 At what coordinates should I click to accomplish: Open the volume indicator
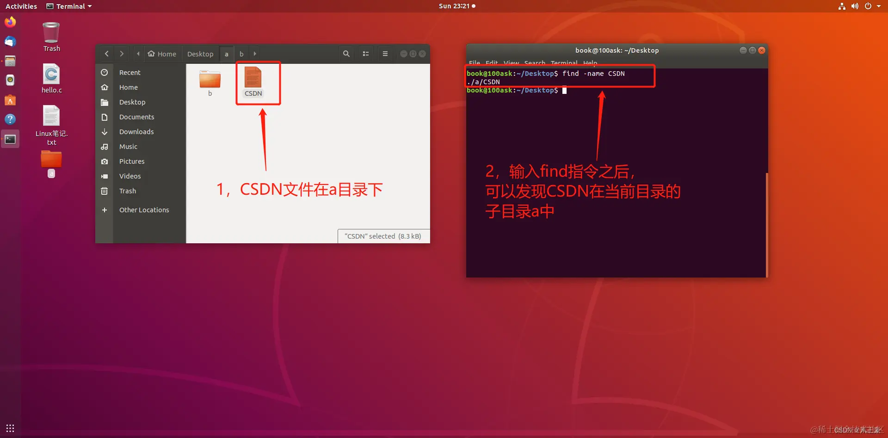pyautogui.click(x=855, y=6)
